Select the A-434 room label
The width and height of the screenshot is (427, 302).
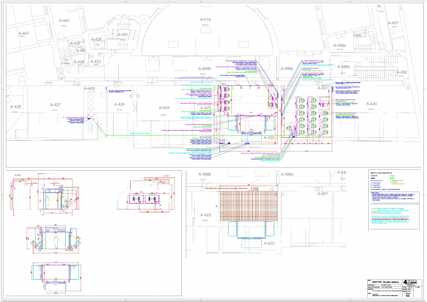97,39
